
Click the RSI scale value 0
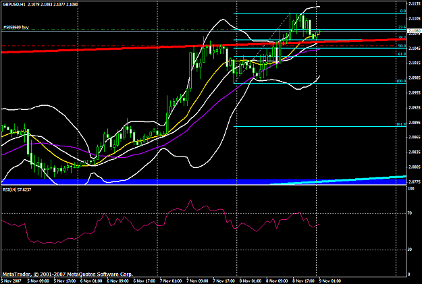409,275
